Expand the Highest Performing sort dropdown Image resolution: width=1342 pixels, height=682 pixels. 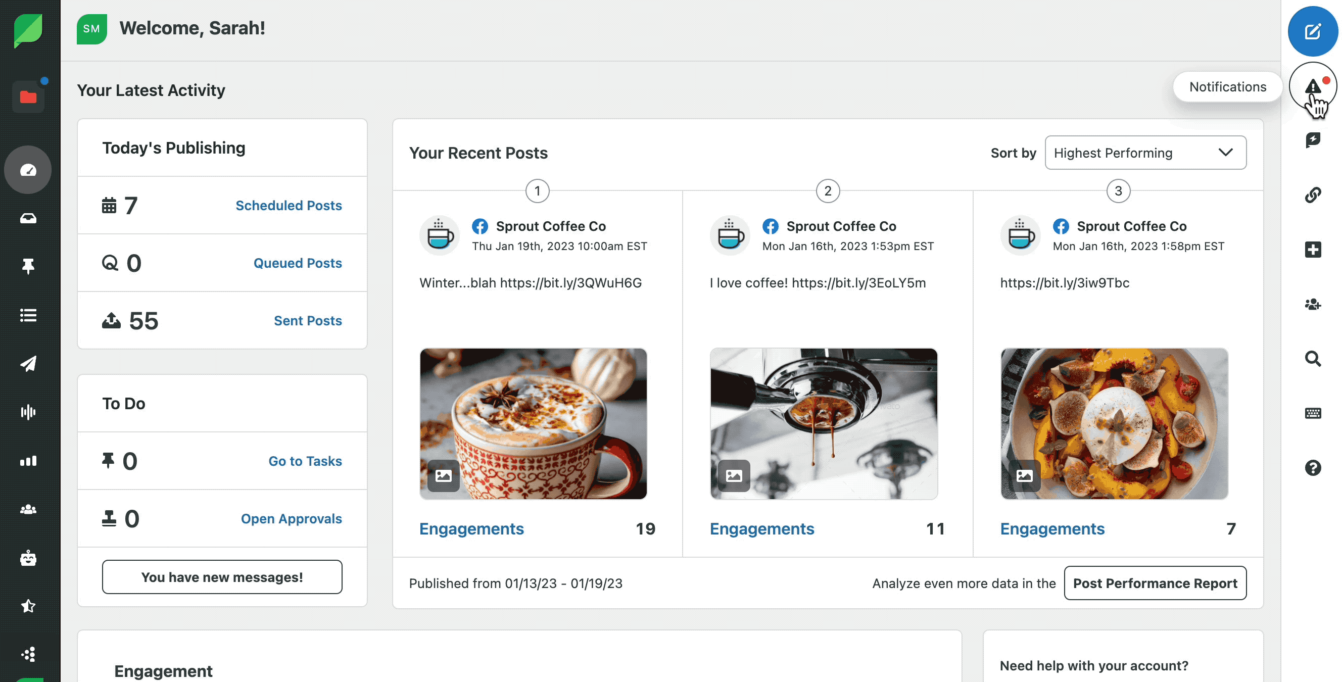pyautogui.click(x=1145, y=153)
